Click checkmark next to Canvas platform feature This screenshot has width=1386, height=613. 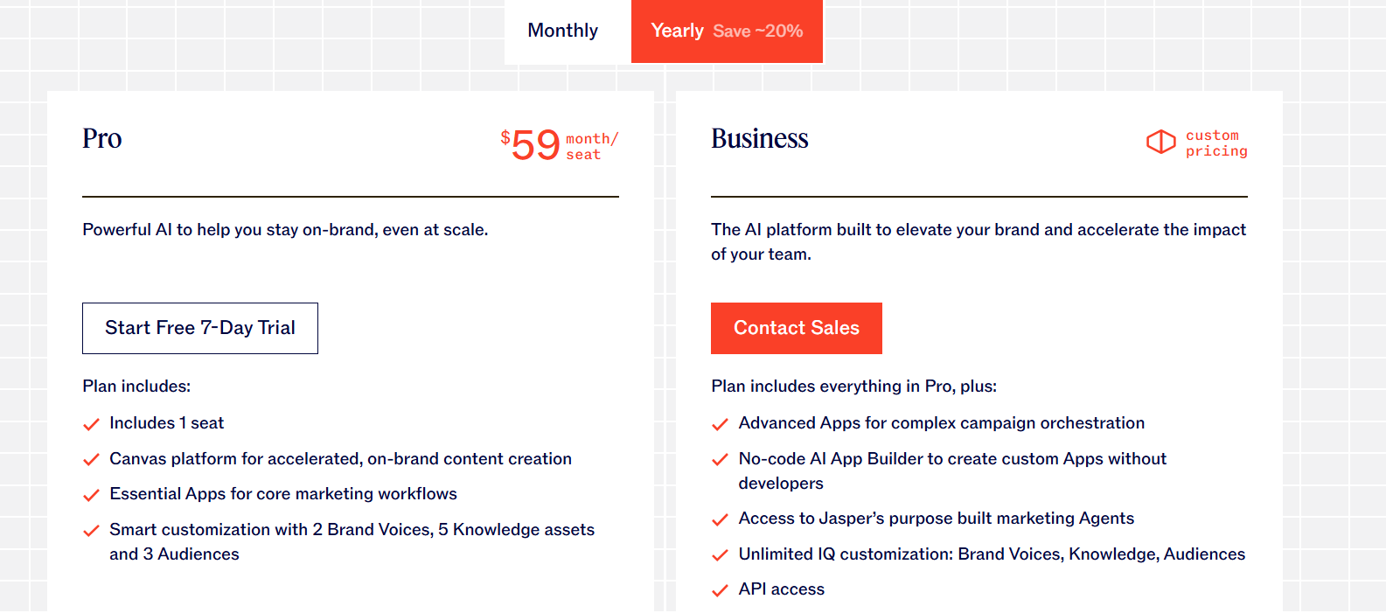tap(91, 460)
